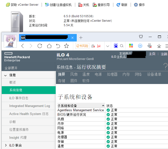Switch to the 固件 tab

click(x=74, y=81)
